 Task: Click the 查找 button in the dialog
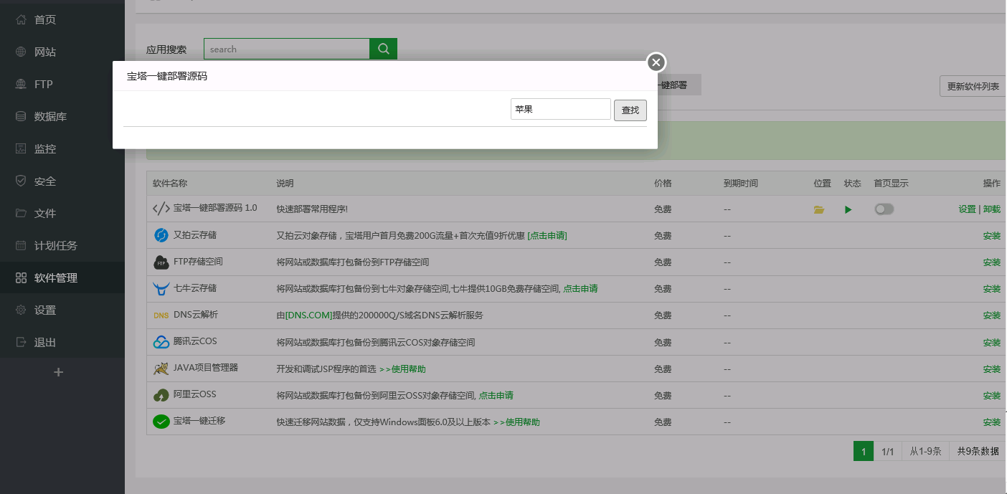[630, 110]
